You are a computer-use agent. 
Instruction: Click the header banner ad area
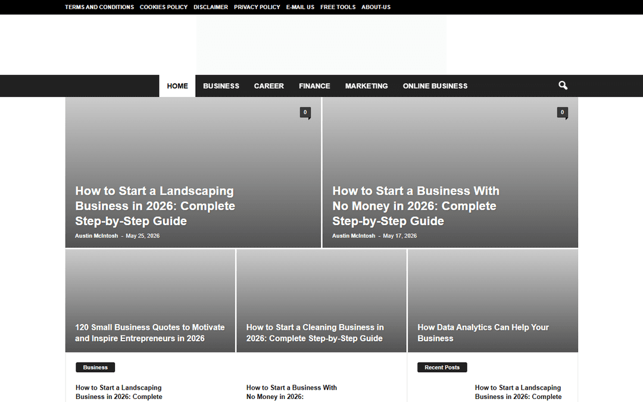point(321,45)
